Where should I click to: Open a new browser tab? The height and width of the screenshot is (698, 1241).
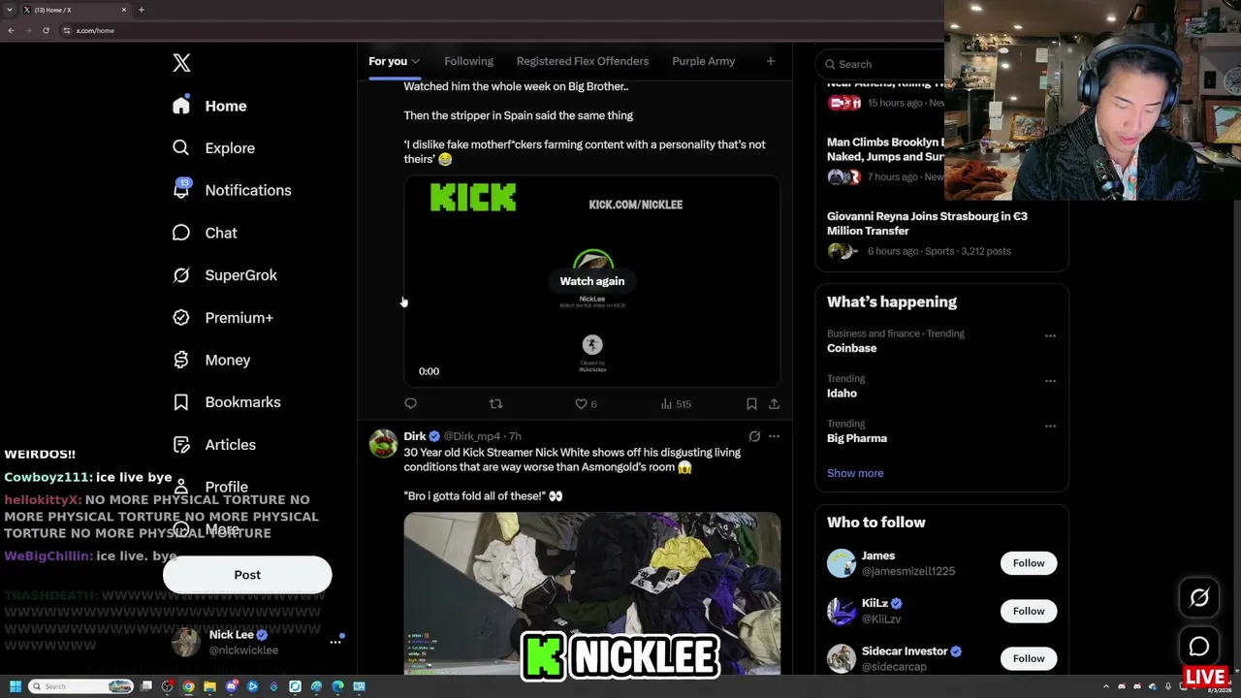(x=142, y=10)
